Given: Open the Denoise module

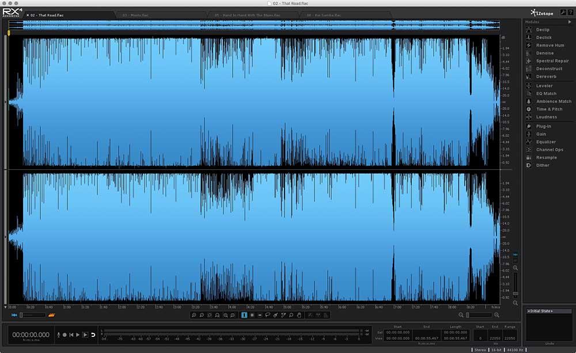Looking at the screenshot, I should [x=544, y=53].
